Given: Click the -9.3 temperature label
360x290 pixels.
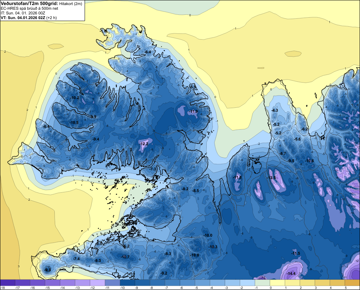Looking at the screenshot, I should [x=48, y=270].
